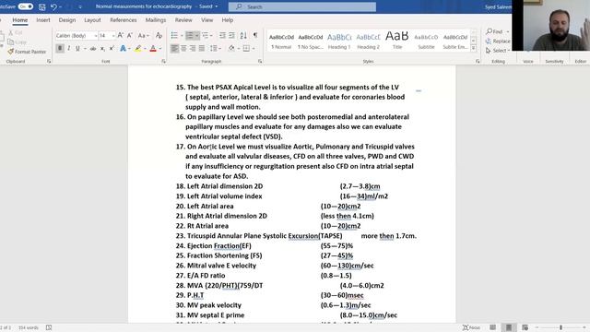Click the Borders icon

tap(246, 48)
